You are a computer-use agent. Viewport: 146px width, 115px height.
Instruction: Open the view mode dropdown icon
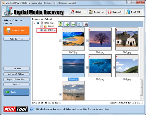tap(79, 24)
